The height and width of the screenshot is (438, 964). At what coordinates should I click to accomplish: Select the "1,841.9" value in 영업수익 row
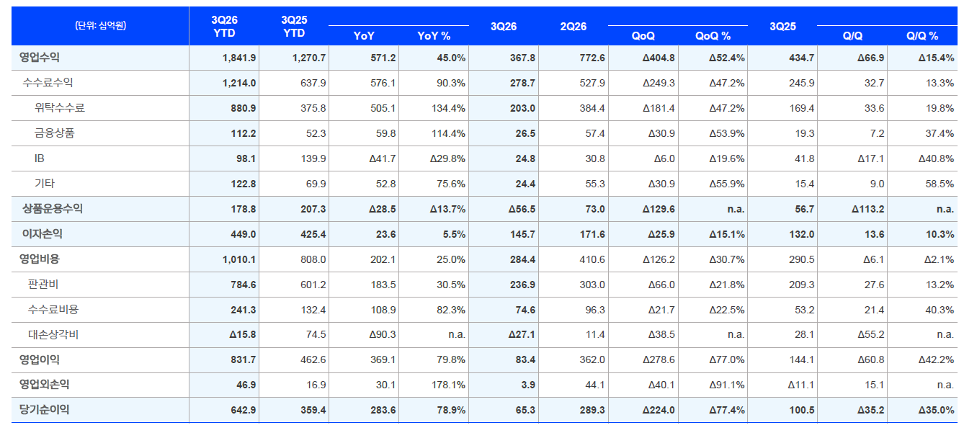click(x=240, y=58)
